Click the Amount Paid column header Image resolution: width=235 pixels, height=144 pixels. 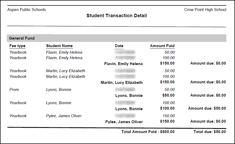162,46
